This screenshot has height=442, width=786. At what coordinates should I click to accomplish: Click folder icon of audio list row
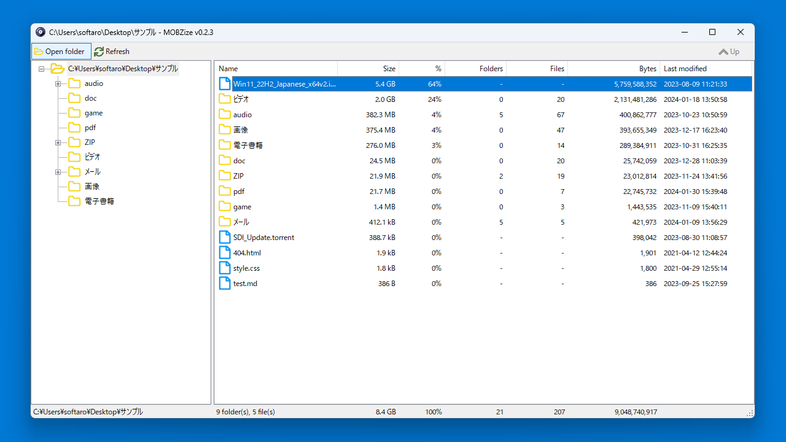click(x=225, y=115)
